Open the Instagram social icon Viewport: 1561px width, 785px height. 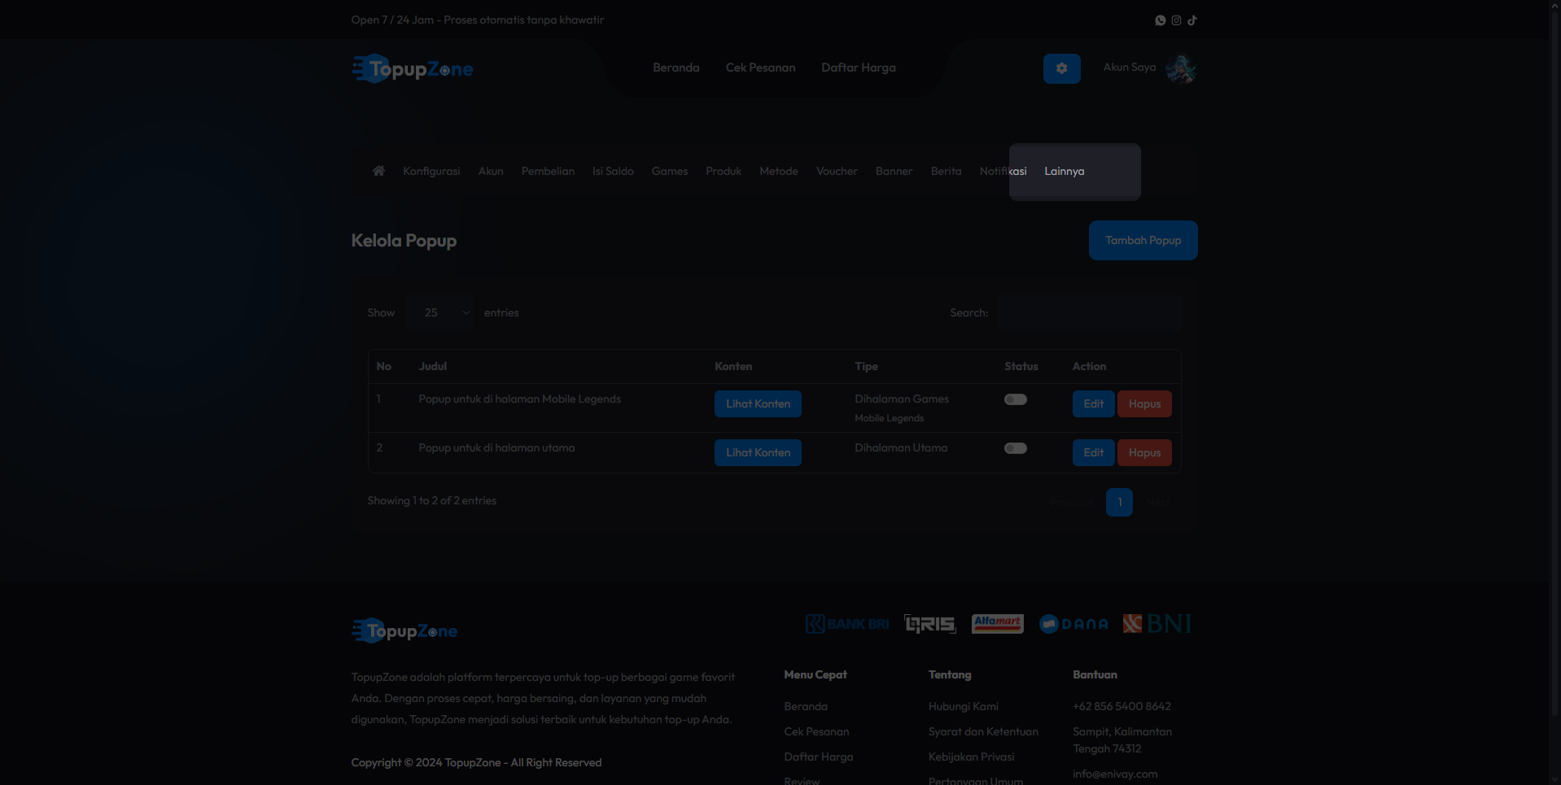[1176, 20]
